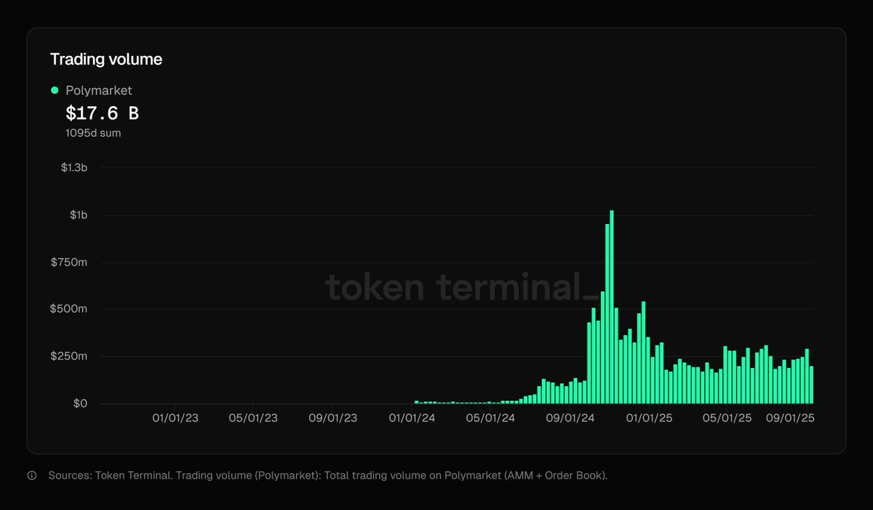Select the Polymarket legend label
873x510 pixels.
(99, 90)
